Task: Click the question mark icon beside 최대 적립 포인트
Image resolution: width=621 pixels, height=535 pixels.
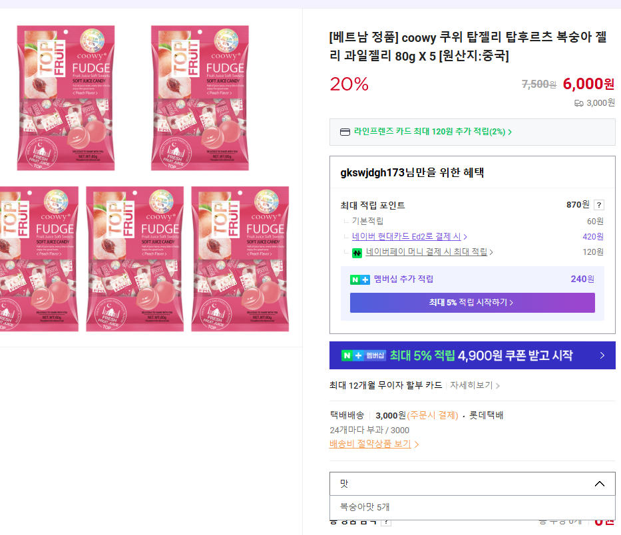Action: (599, 205)
